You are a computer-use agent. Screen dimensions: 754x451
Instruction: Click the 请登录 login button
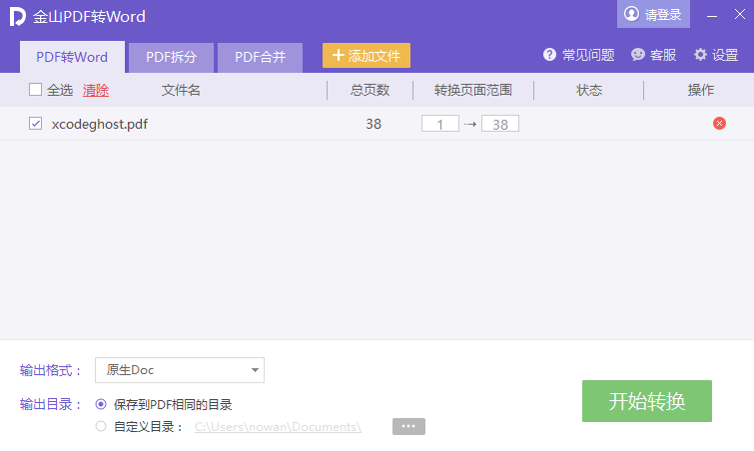coord(653,14)
